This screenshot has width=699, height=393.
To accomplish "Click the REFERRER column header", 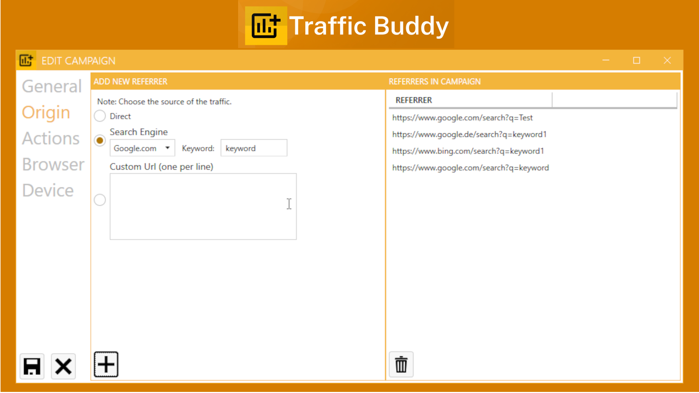I will point(413,100).
